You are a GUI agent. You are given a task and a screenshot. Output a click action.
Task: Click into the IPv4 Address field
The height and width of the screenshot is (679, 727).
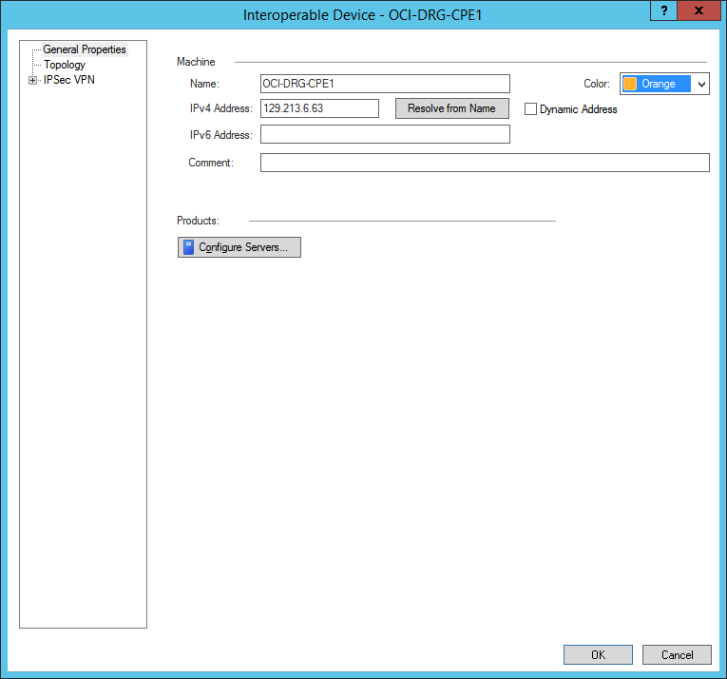[319, 108]
